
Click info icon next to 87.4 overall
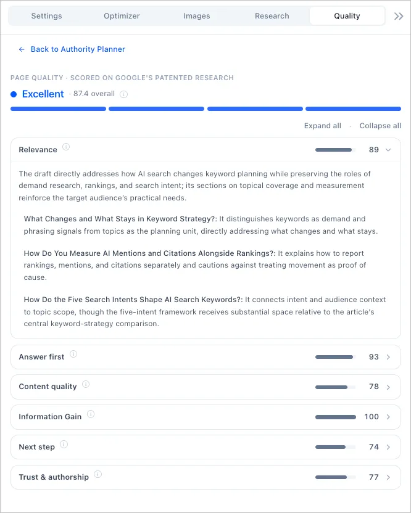[123, 94]
